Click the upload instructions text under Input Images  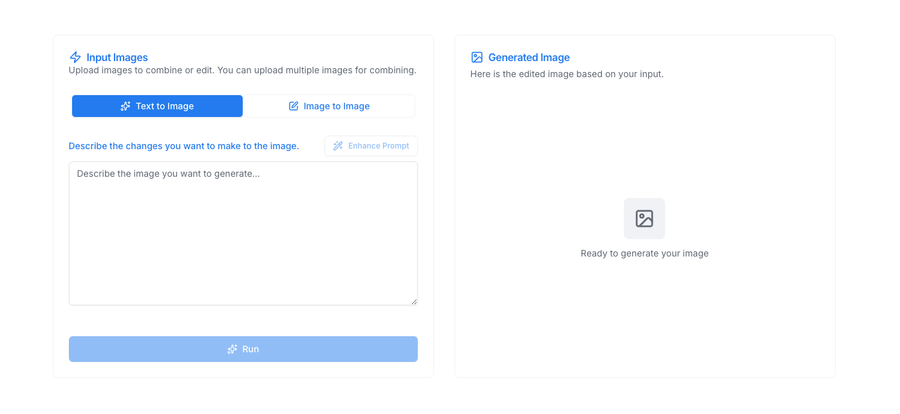point(242,70)
